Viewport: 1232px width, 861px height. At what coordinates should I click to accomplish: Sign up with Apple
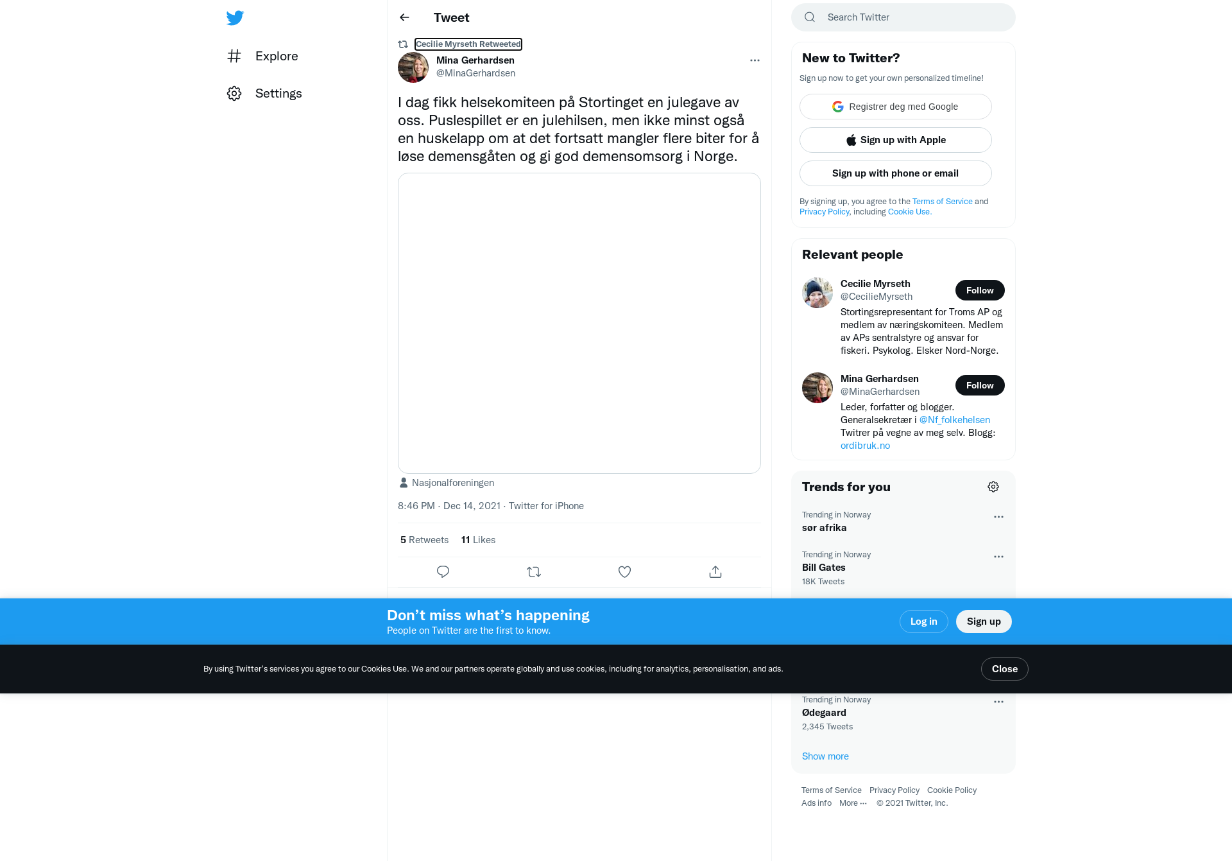(x=896, y=141)
